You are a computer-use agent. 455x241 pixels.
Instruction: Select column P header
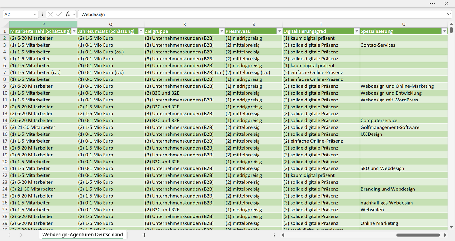pos(43,25)
